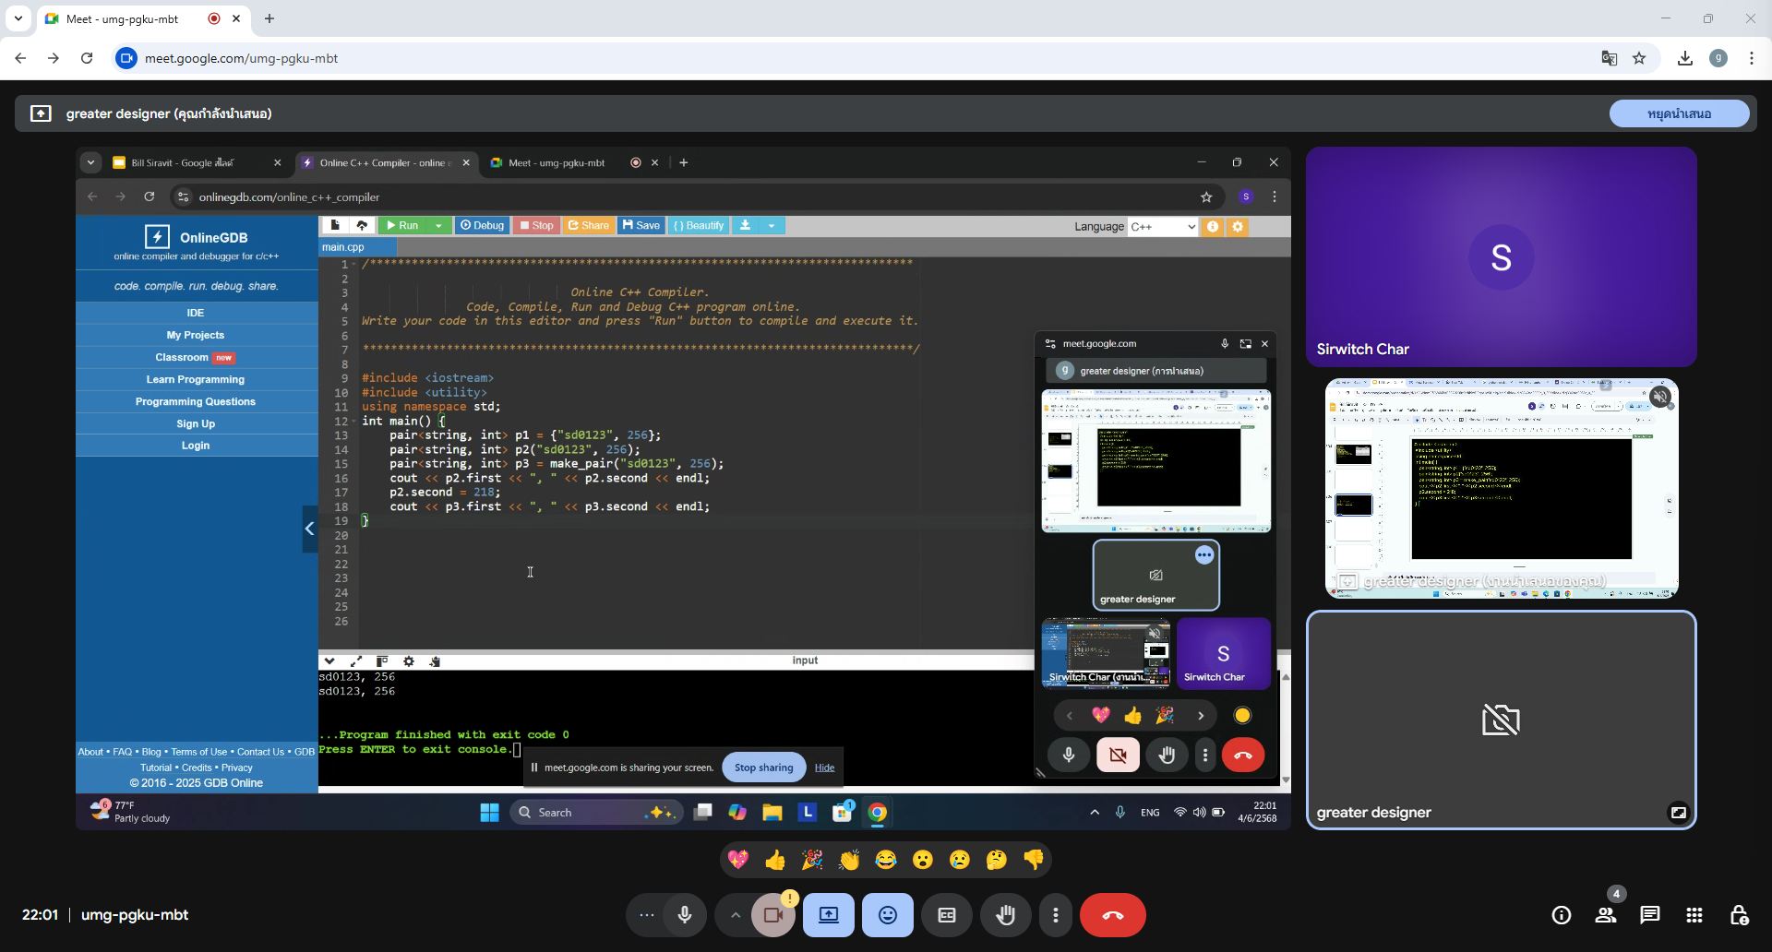Click the red Stop button in OnlineGDB
Image resolution: width=1772 pixels, height=952 pixels.
536,226
